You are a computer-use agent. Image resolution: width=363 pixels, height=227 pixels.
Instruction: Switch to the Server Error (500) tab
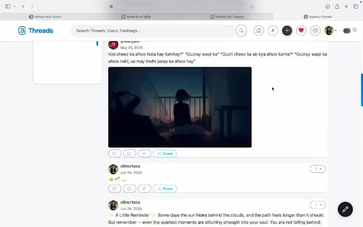click(136, 17)
